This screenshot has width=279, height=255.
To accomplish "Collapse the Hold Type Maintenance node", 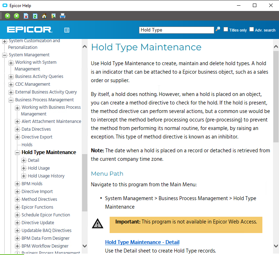I will 17,153.
